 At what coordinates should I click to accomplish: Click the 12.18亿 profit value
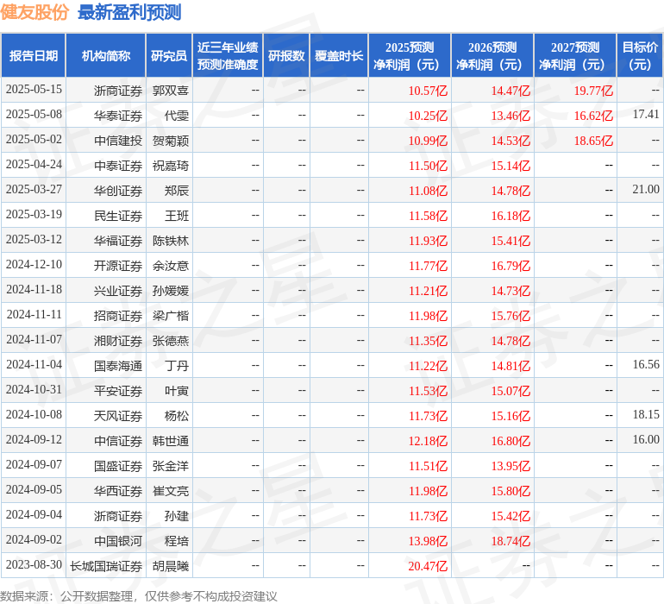pyautogui.click(x=428, y=441)
